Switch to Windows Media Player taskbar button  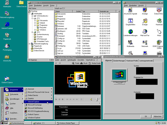(x=68, y=123)
